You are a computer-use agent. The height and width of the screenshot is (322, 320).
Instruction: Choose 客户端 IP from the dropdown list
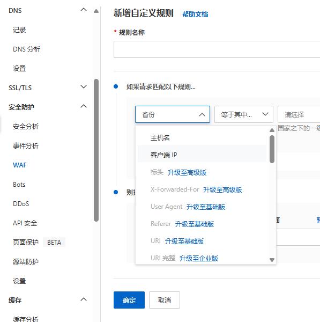(x=202, y=155)
